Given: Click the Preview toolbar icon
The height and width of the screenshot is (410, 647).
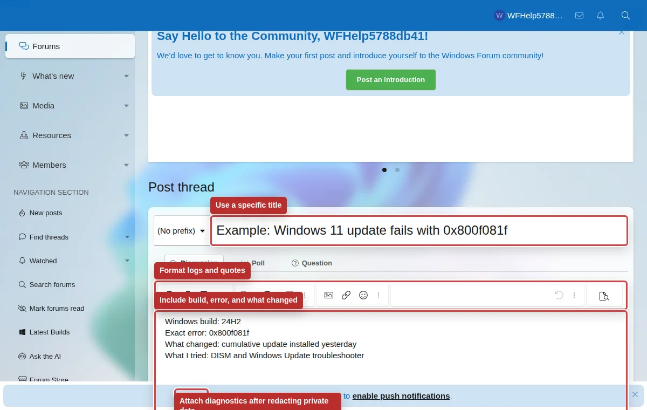Looking at the screenshot, I should coord(604,296).
